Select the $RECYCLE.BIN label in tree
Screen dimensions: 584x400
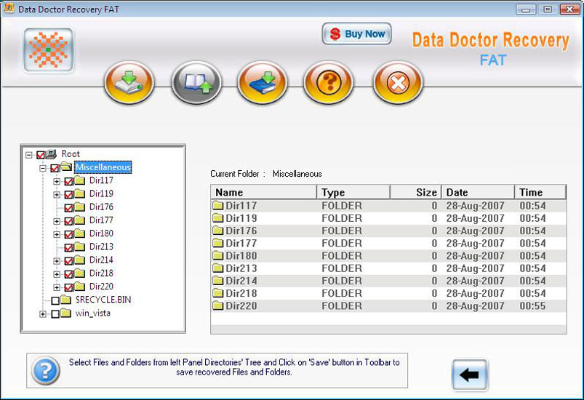tap(103, 300)
